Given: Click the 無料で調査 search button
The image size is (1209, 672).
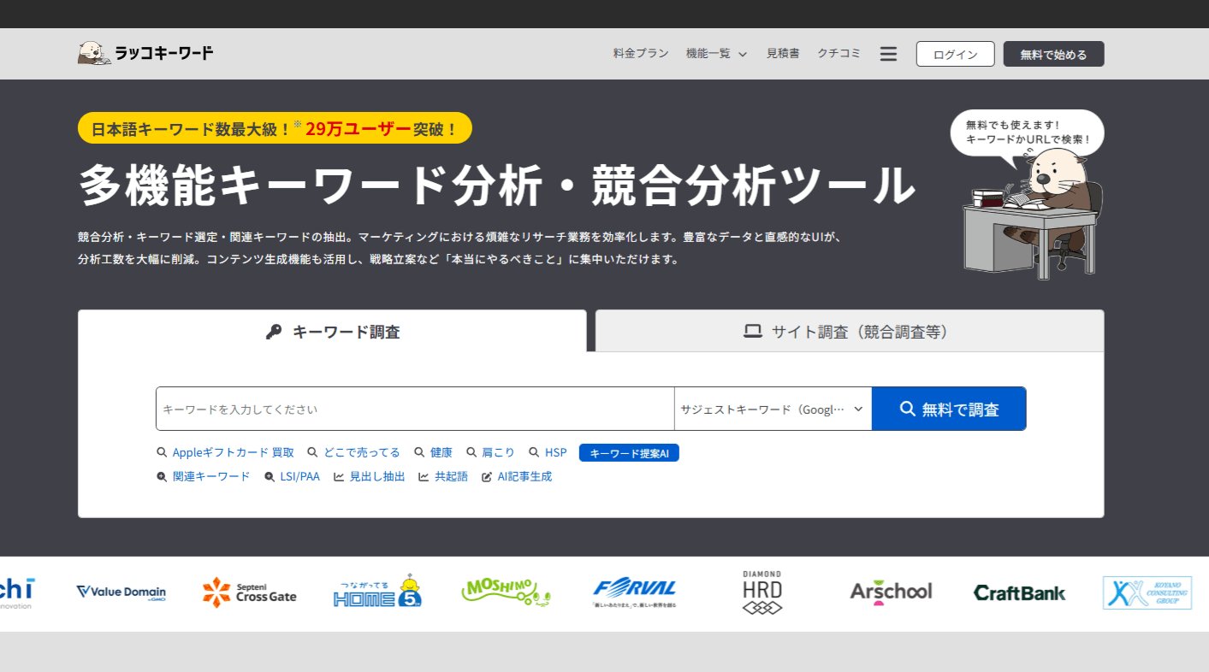Looking at the screenshot, I should pyautogui.click(x=949, y=409).
